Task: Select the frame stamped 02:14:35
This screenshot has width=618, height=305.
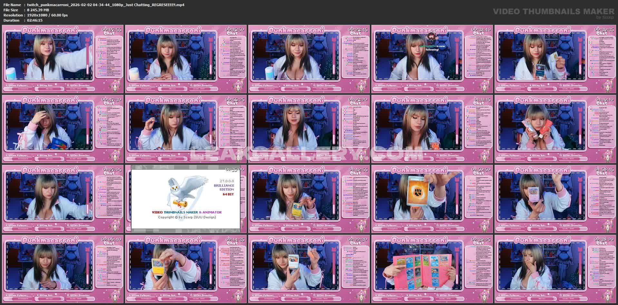Action: click(x=186, y=269)
